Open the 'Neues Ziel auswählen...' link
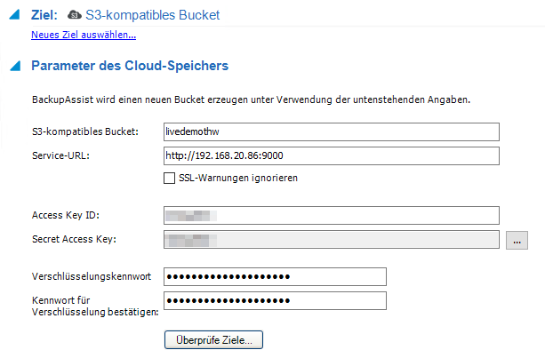Image resolution: width=545 pixels, height=358 pixels. (84, 36)
